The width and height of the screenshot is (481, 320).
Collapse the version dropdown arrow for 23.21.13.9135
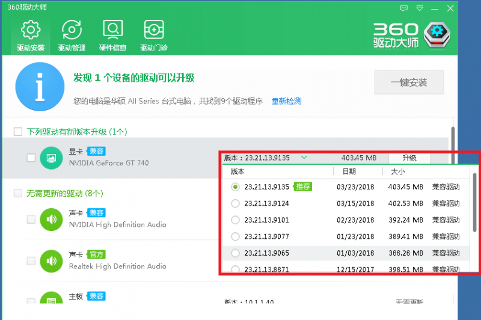(x=304, y=158)
